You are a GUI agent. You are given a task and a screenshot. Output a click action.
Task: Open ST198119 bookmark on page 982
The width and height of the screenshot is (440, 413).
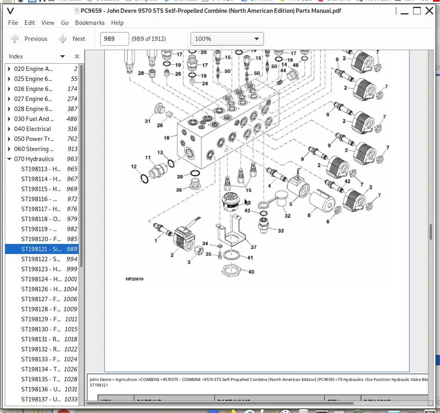[x=42, y=229]
